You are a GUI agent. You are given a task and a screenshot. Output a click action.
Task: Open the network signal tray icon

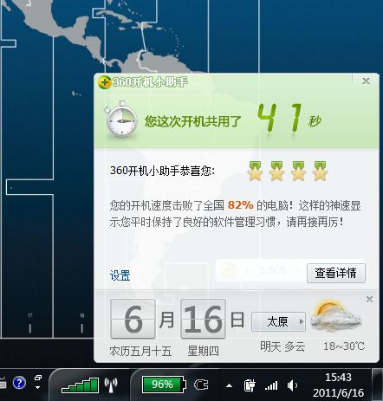(271, 385)
